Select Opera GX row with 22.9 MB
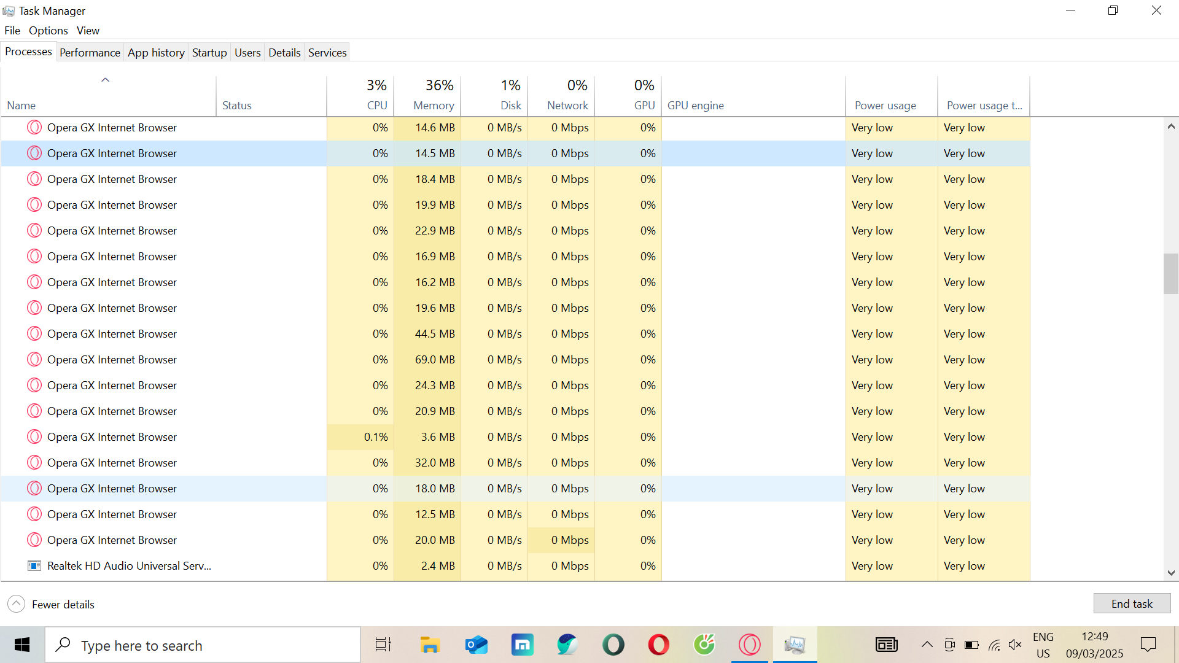Screen dimensions: 1179x663 515,231
